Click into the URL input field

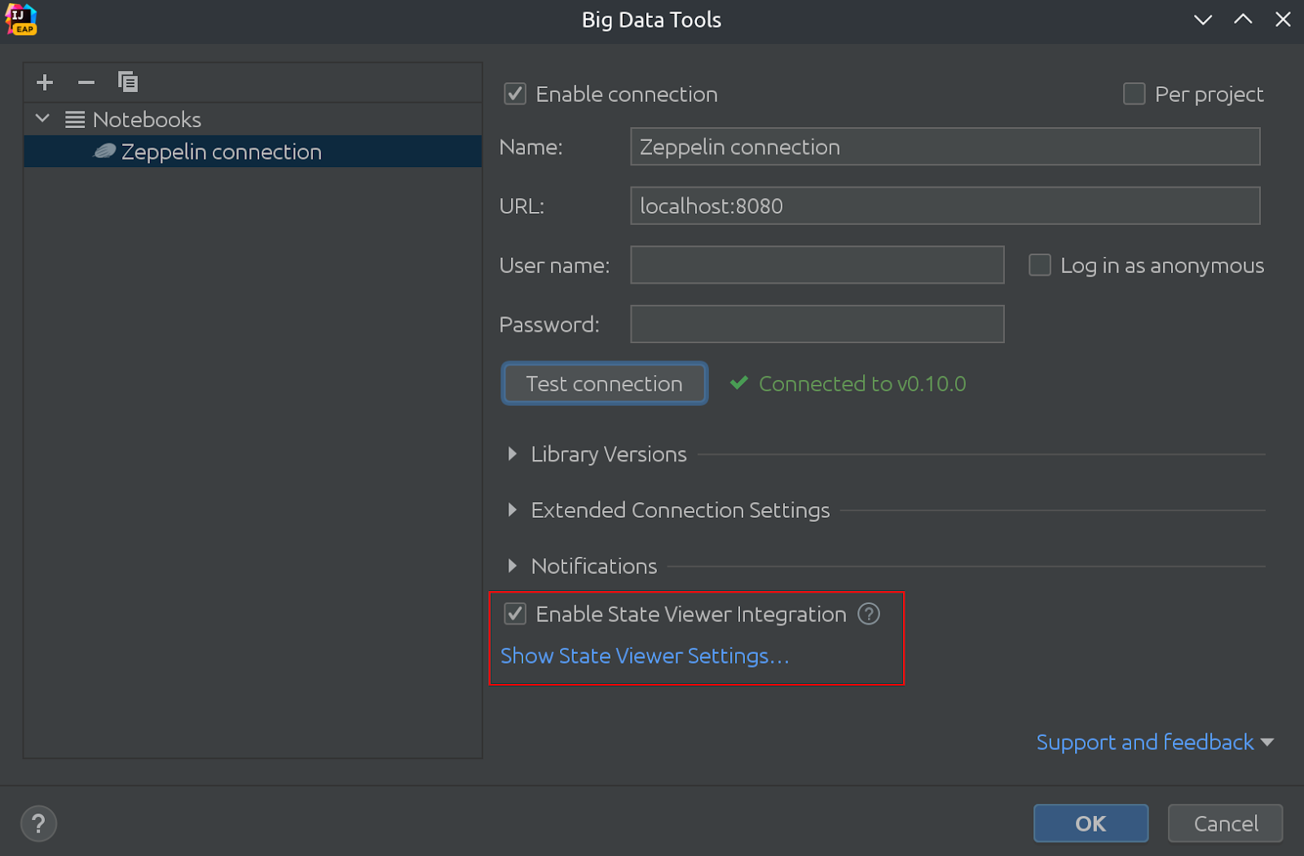945,206
